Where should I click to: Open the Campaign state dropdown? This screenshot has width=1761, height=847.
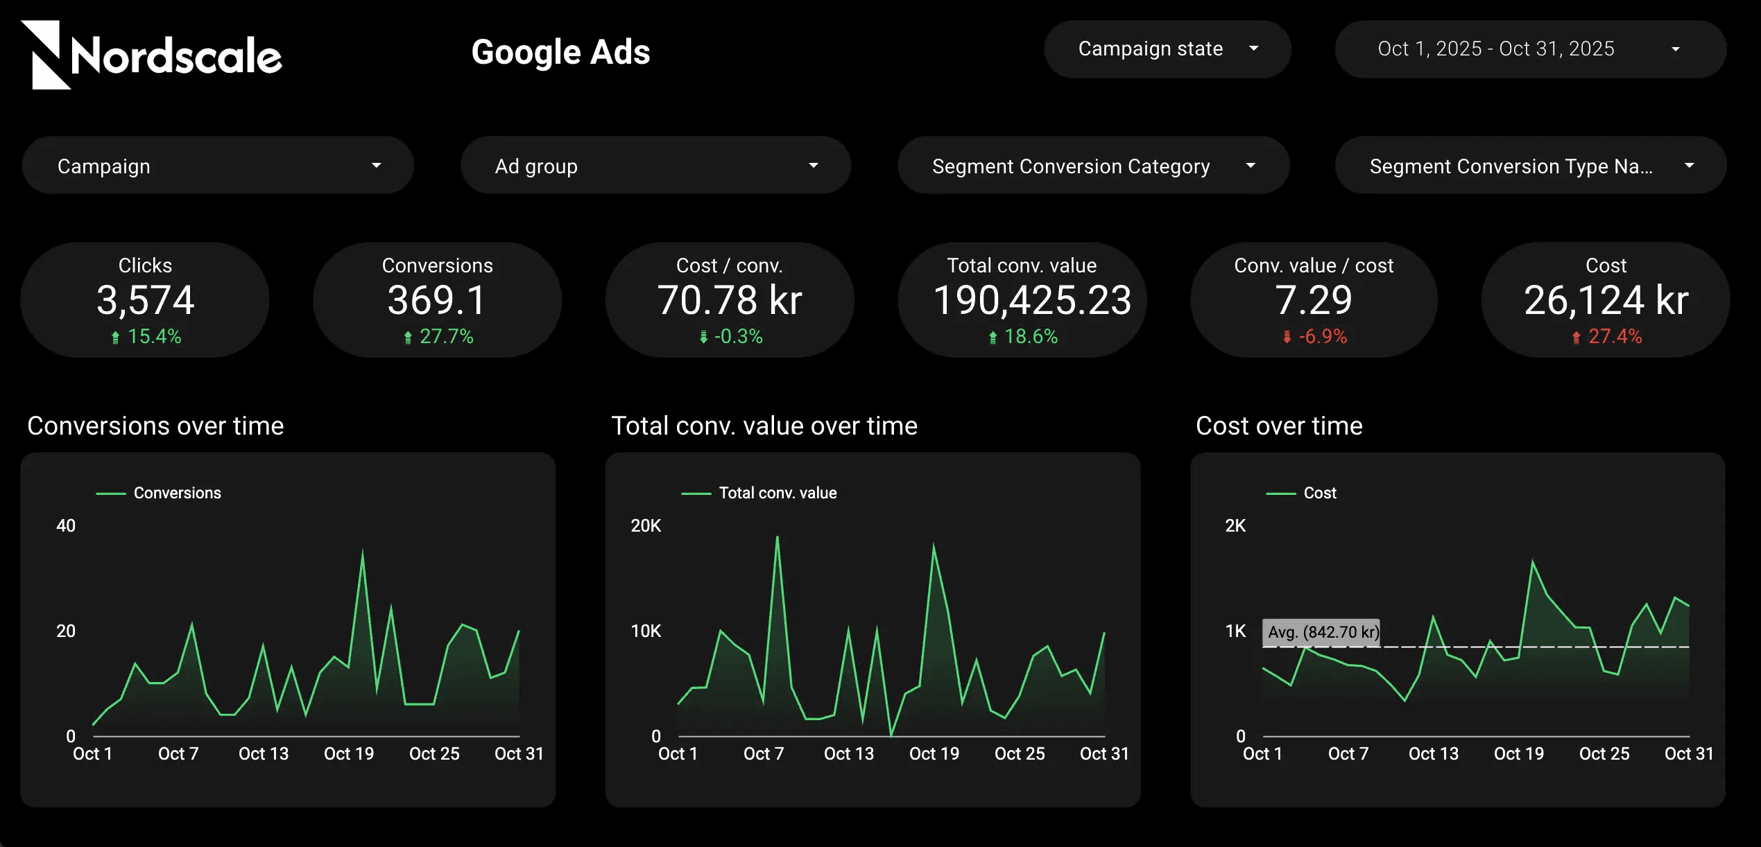1167,49
